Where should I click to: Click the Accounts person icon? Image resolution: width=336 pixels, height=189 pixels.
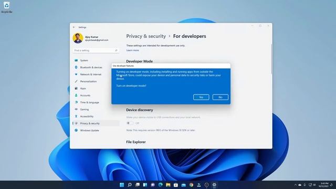point(76,96)
